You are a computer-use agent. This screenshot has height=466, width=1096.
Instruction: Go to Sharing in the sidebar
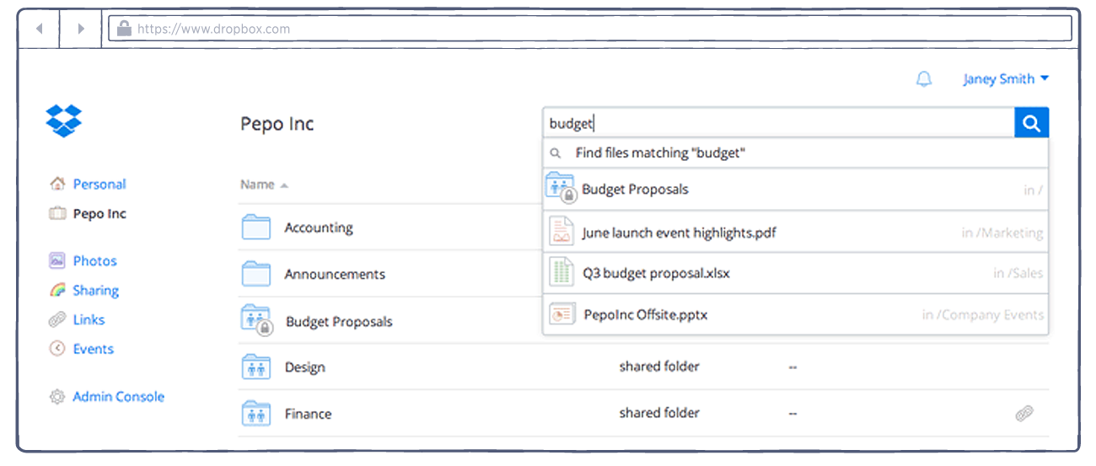pyautogui.click(x=95, y=291)
